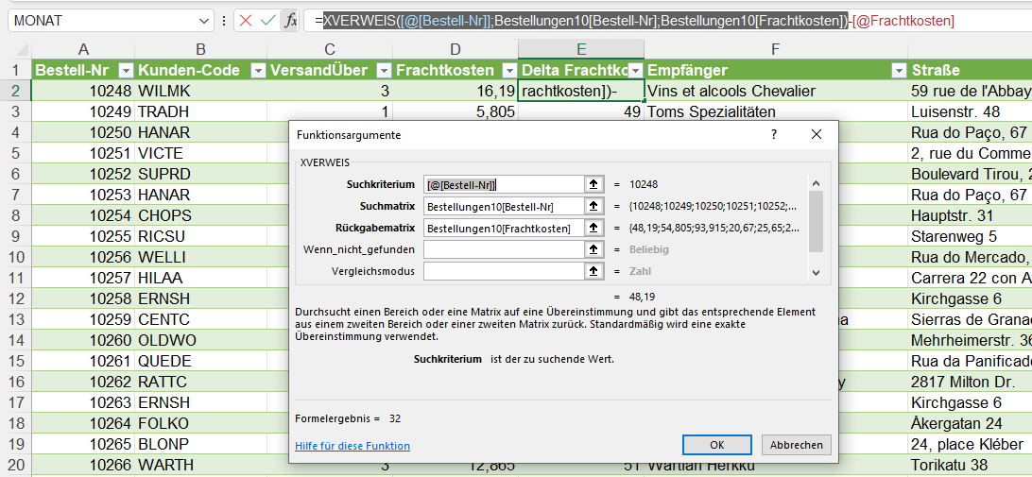Click the dialog help question mark icon
Image resolution: width=1032 pixels, height=477 pixels.
pos(773,135)
